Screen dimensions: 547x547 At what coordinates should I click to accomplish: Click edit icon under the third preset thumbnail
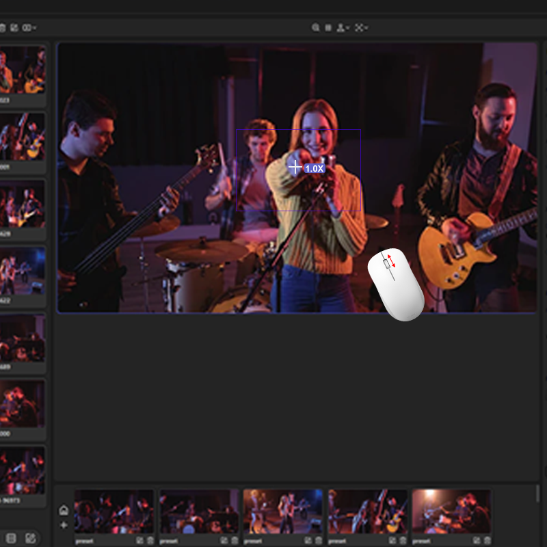308,540
